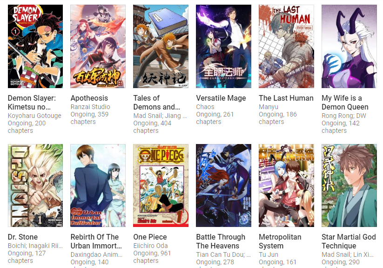The width and height of the screenshot is (383, 268).
Task: Open the Metropolitan System cover thumbnail
Action: pyautogui.click(x=286, y=186)
